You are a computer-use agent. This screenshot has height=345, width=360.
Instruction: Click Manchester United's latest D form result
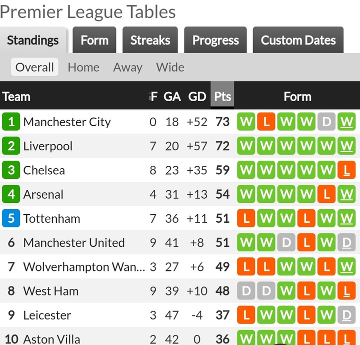click(x=346, y=242)
